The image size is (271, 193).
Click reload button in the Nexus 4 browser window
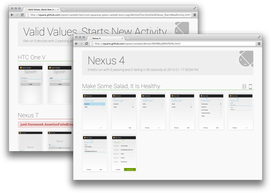point(87,44)
